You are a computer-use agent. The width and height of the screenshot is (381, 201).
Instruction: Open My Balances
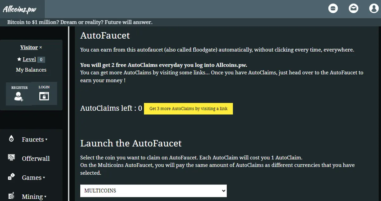point(31,70)
